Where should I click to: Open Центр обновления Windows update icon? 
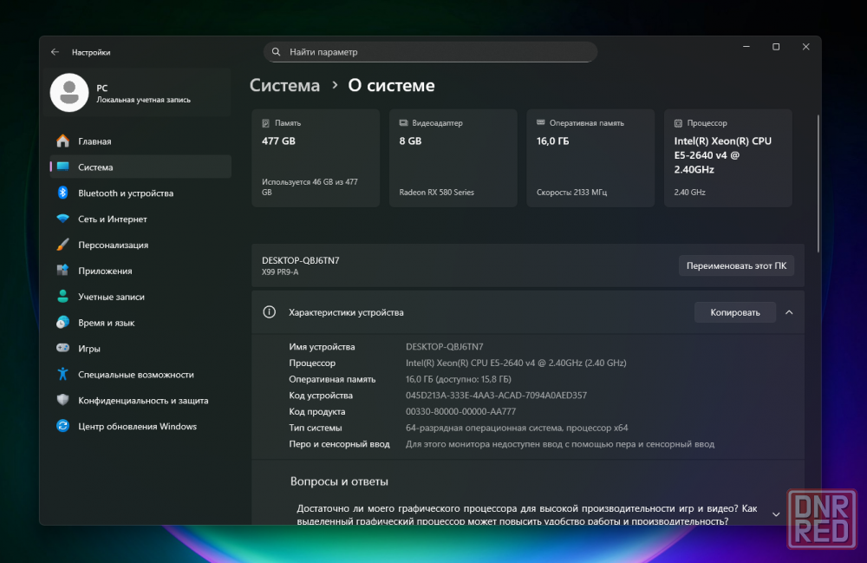(62, 426)
